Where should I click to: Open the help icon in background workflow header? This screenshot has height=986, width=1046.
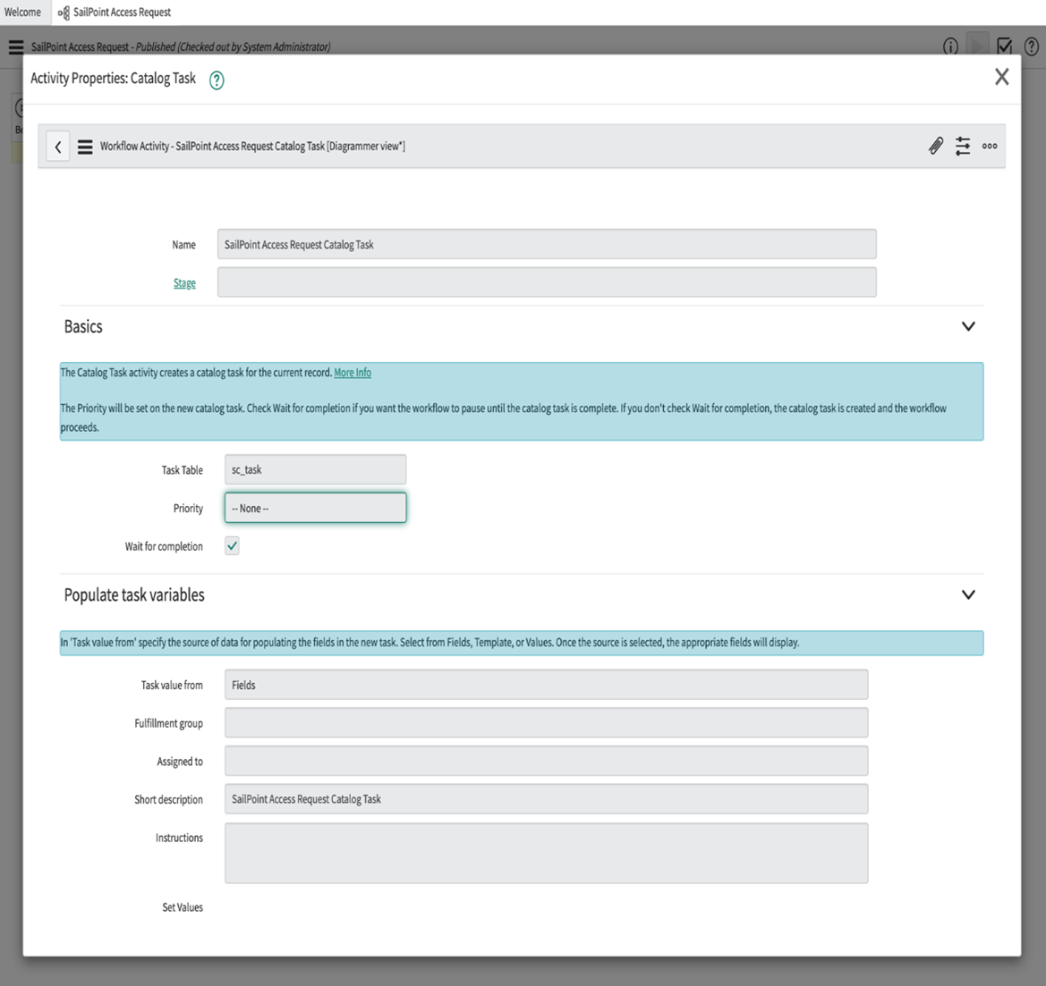tap(1032, 46)
